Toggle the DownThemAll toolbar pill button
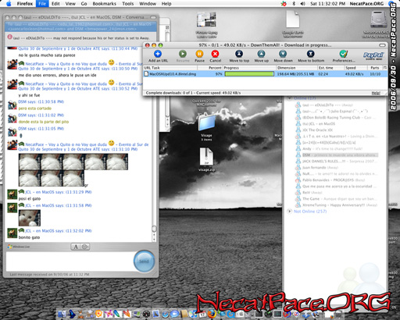This screenshot has width=400, height=320. 382,45
